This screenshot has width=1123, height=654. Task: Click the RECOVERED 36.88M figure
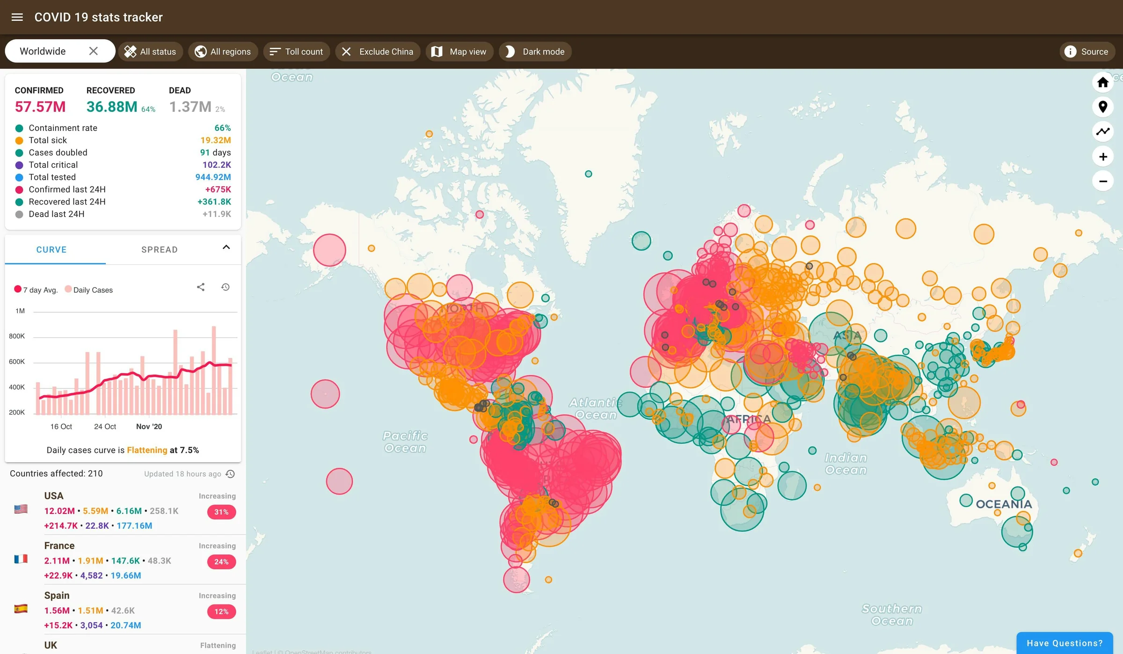[112, 107]
